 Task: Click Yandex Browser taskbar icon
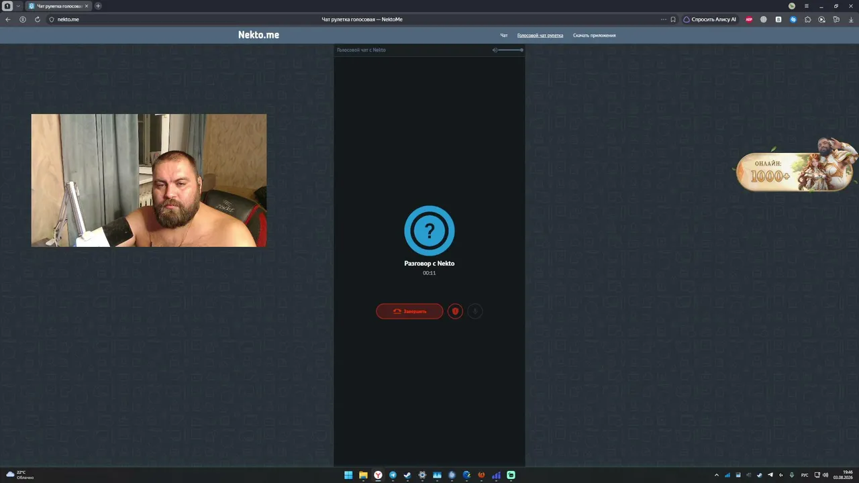click(x=378, y=475)
